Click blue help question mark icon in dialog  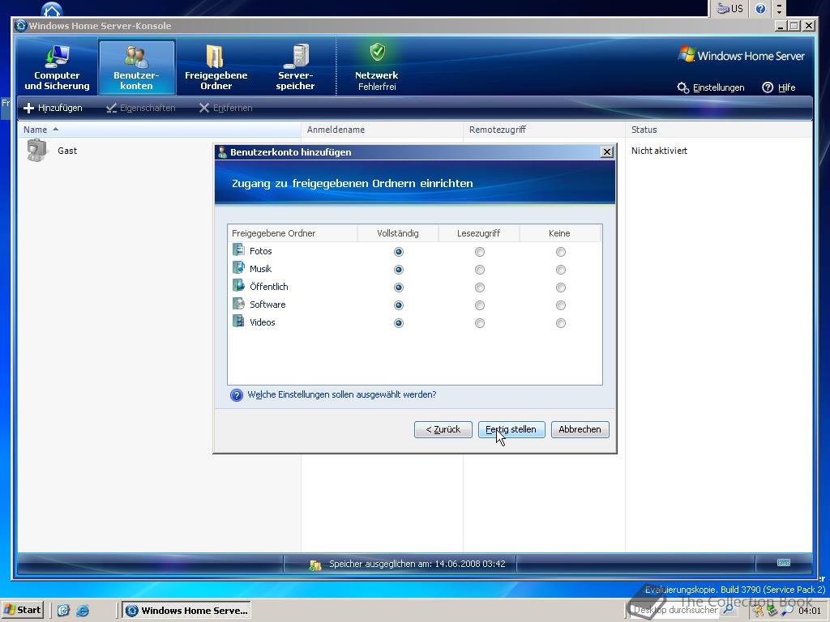click(x=237, y=395)
